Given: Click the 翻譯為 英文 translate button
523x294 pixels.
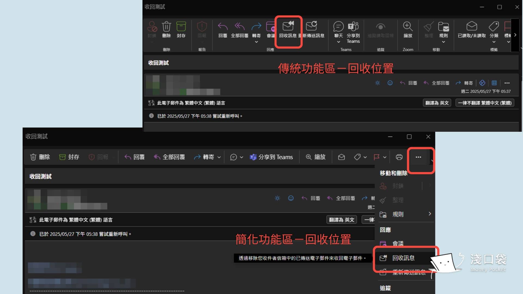Looking at the screenshot, I should (437, 103).
